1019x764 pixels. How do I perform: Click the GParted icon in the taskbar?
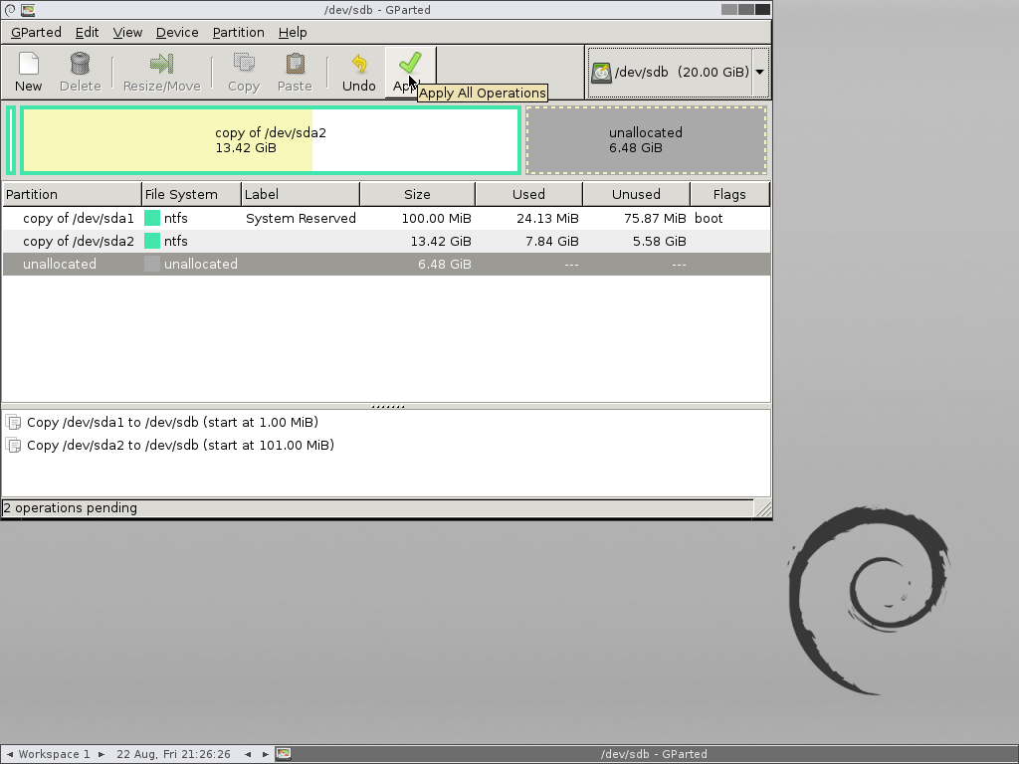(x=284, y=754)
